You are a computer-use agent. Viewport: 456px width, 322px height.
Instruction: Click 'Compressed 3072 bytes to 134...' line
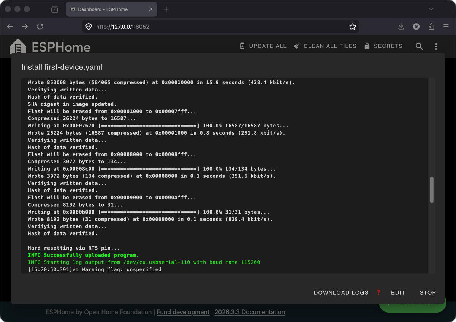(77, 162)
